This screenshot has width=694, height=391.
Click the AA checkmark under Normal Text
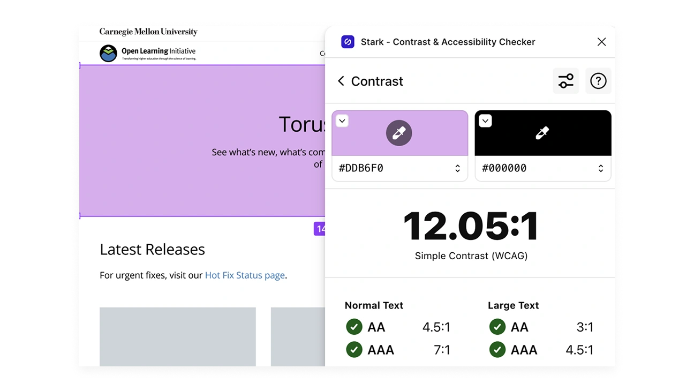tap(354, 327)
